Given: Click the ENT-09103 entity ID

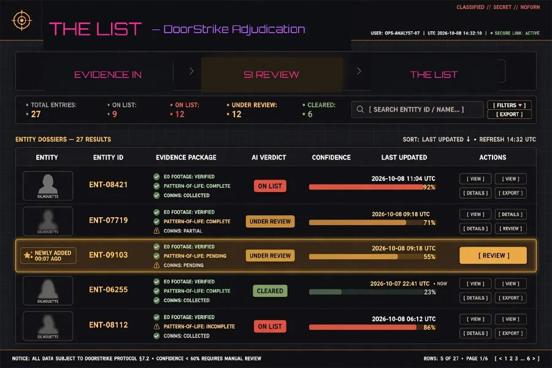Looking at the screenshot, I should (x=109, y=255).
